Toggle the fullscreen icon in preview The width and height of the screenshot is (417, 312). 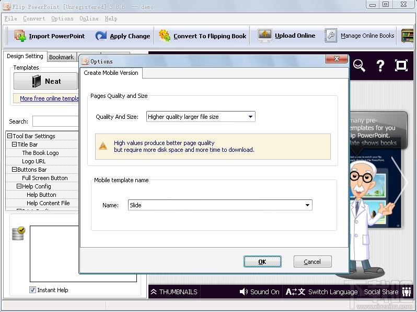click(x=401, y=65)
